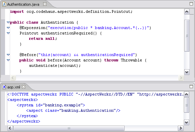195x132 pixels.
Task: Click scroll up arrow in Java editor
Action: [187, 12]
